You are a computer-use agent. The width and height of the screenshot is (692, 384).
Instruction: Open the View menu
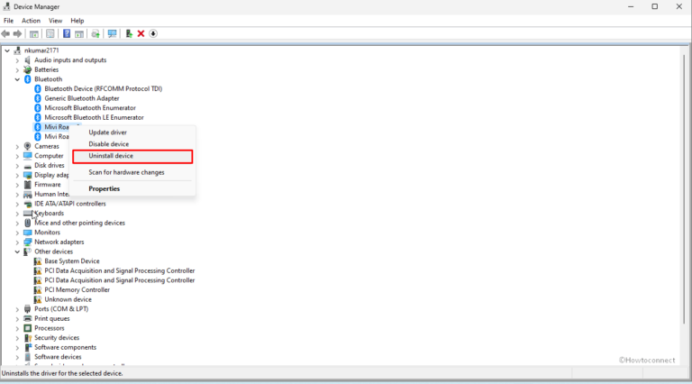click(55, 21)
